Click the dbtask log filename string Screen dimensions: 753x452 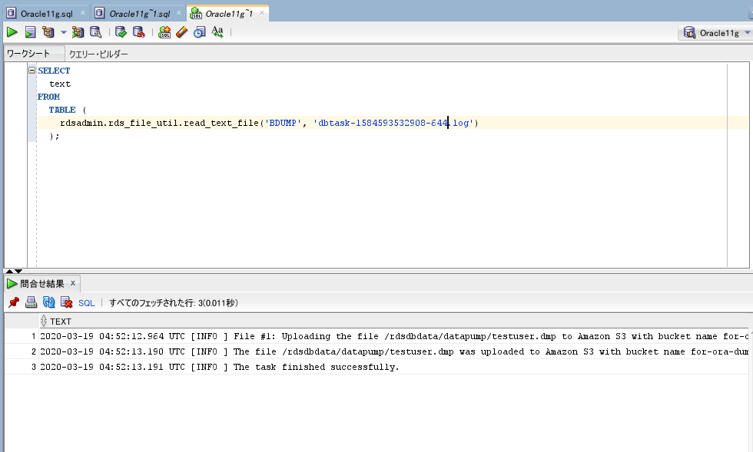tap(393, 123)
